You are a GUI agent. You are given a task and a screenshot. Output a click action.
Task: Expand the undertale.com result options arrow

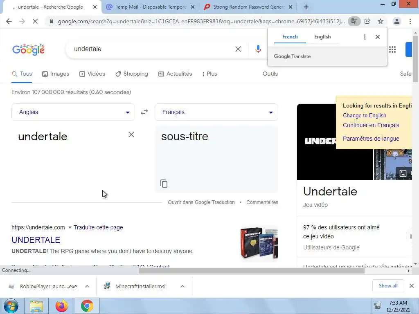tap(70, 227)
